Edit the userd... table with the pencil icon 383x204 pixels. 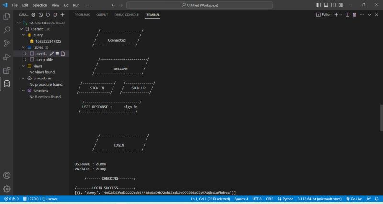(52, 54)
